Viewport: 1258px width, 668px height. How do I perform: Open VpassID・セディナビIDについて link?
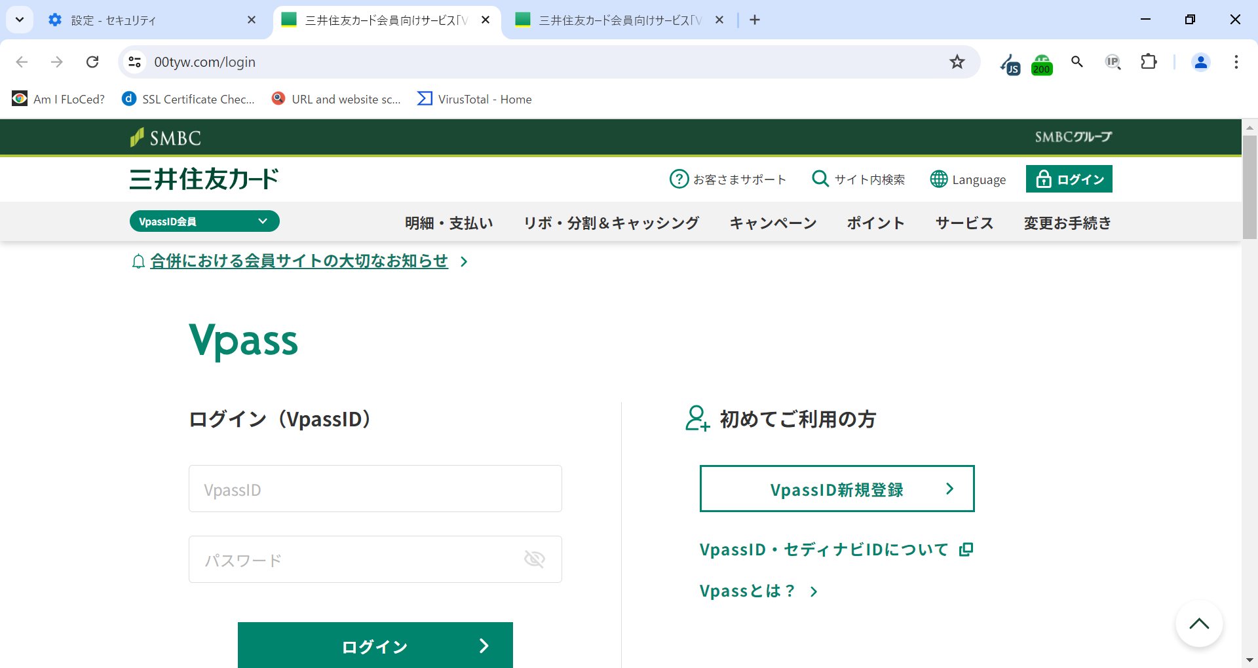[x=836, y=549]
